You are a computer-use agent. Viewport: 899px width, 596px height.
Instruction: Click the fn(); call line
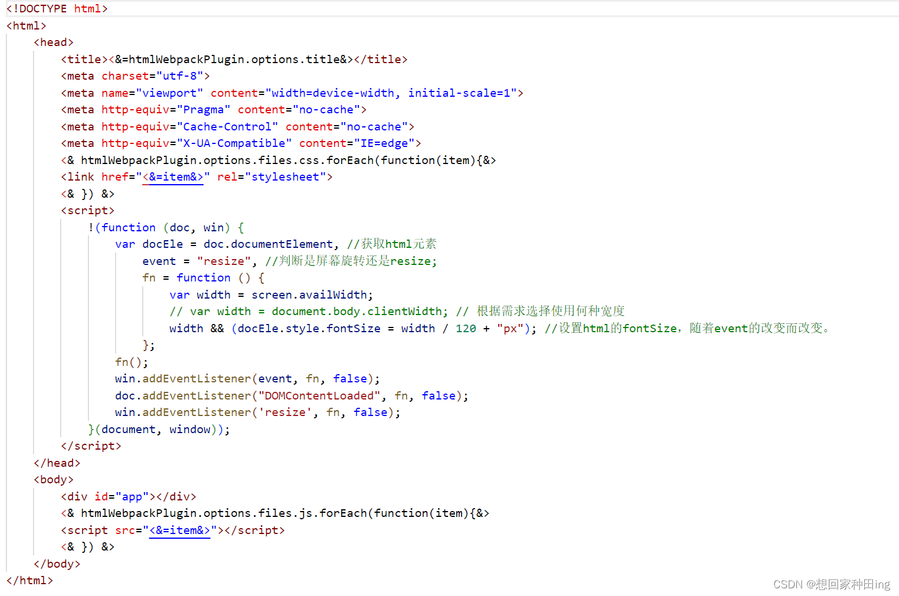click(x=132, y=362)
